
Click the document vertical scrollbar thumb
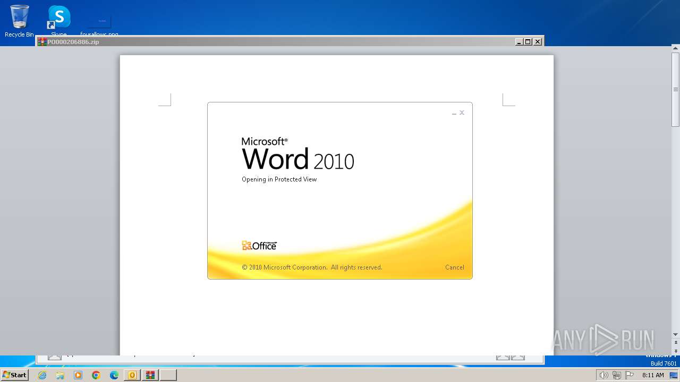pos(676,89)
